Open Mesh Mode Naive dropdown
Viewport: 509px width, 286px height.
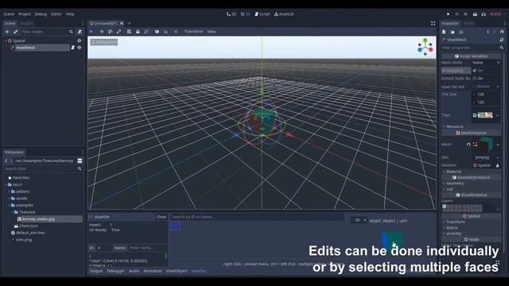pyautogui.click(x=486, y=63)
